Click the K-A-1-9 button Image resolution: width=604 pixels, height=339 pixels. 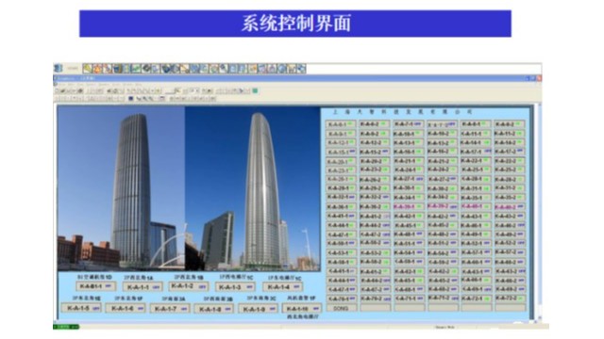click(258, 308)
